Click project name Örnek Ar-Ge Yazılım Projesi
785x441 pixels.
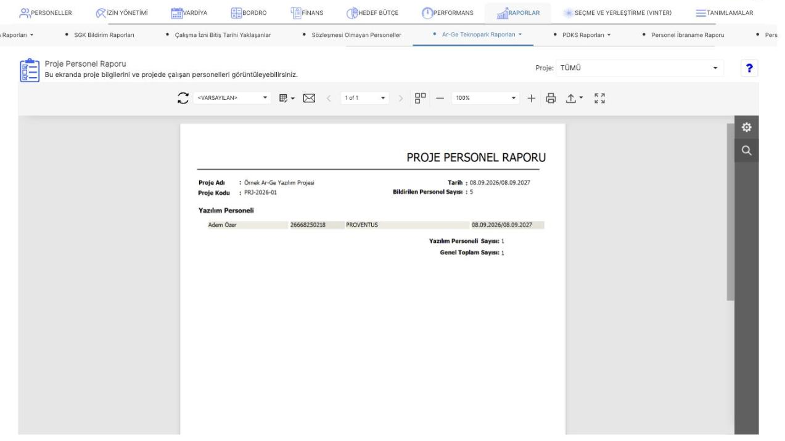pos(281,183)
